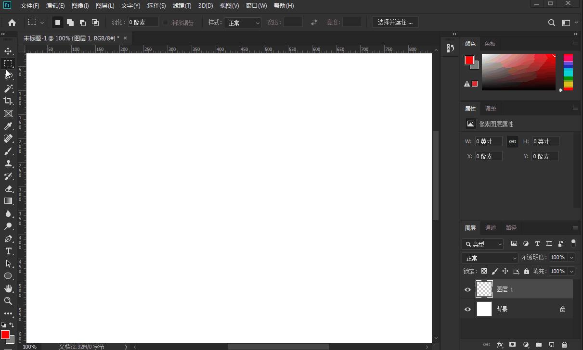Open the layer filter 类型 dropdown
The height and width of the screenshot is (350, 583).
[x=482, y=244]
